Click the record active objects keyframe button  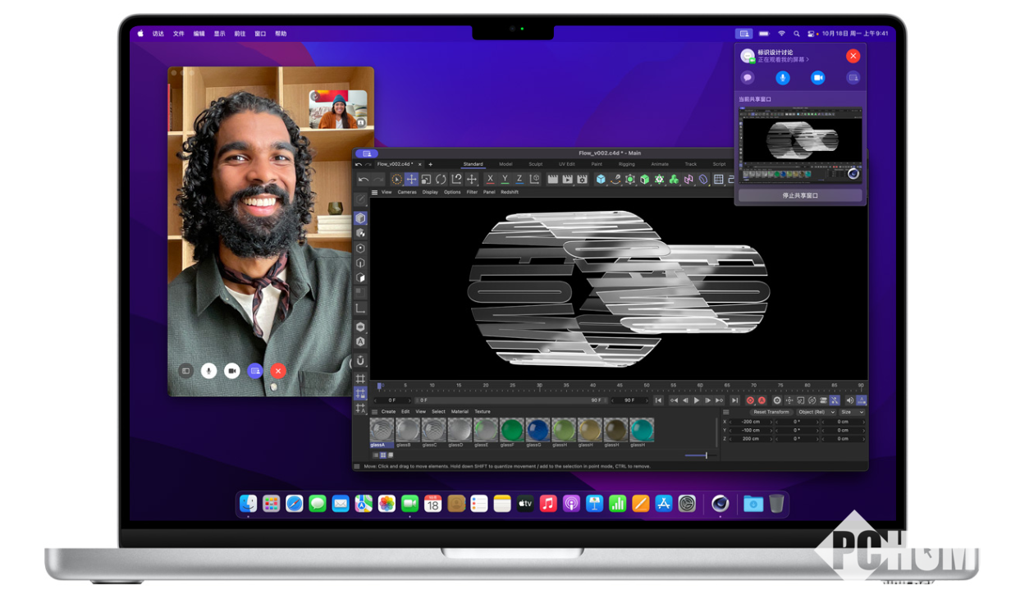(x=749, y=400)
